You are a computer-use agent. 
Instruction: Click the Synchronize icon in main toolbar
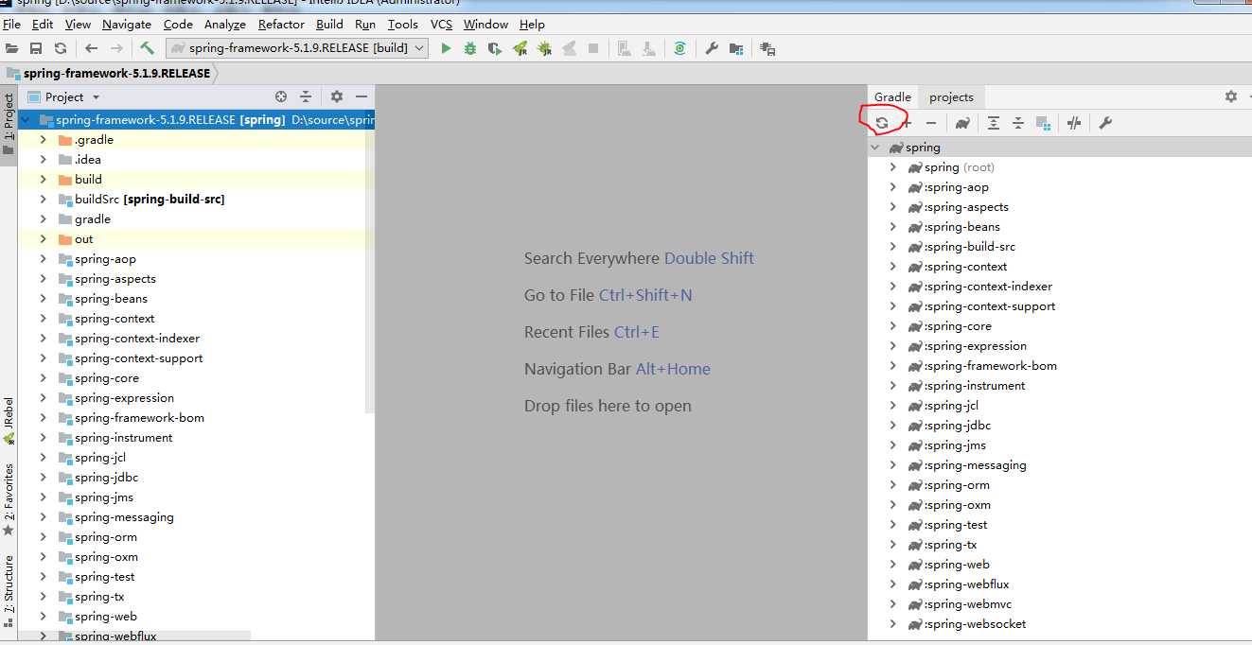pyautogui.click(x=61, y=48)
